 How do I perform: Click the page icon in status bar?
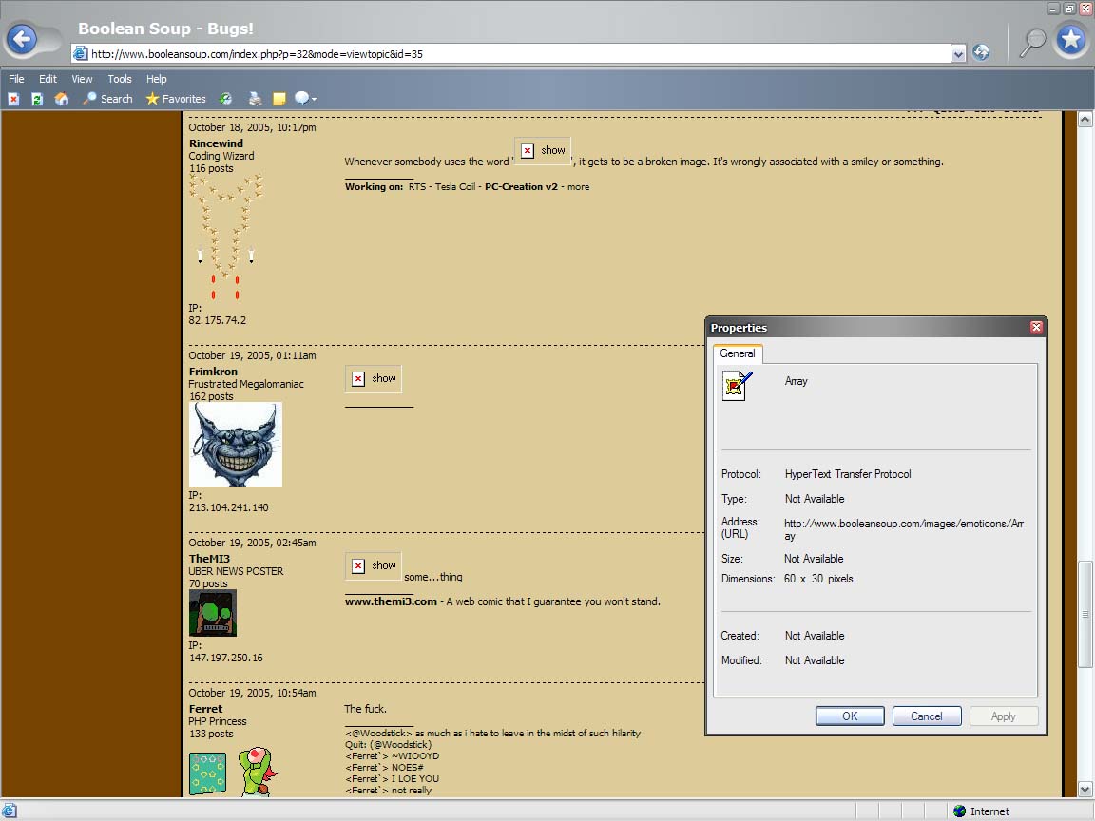[x=9, y=811]
